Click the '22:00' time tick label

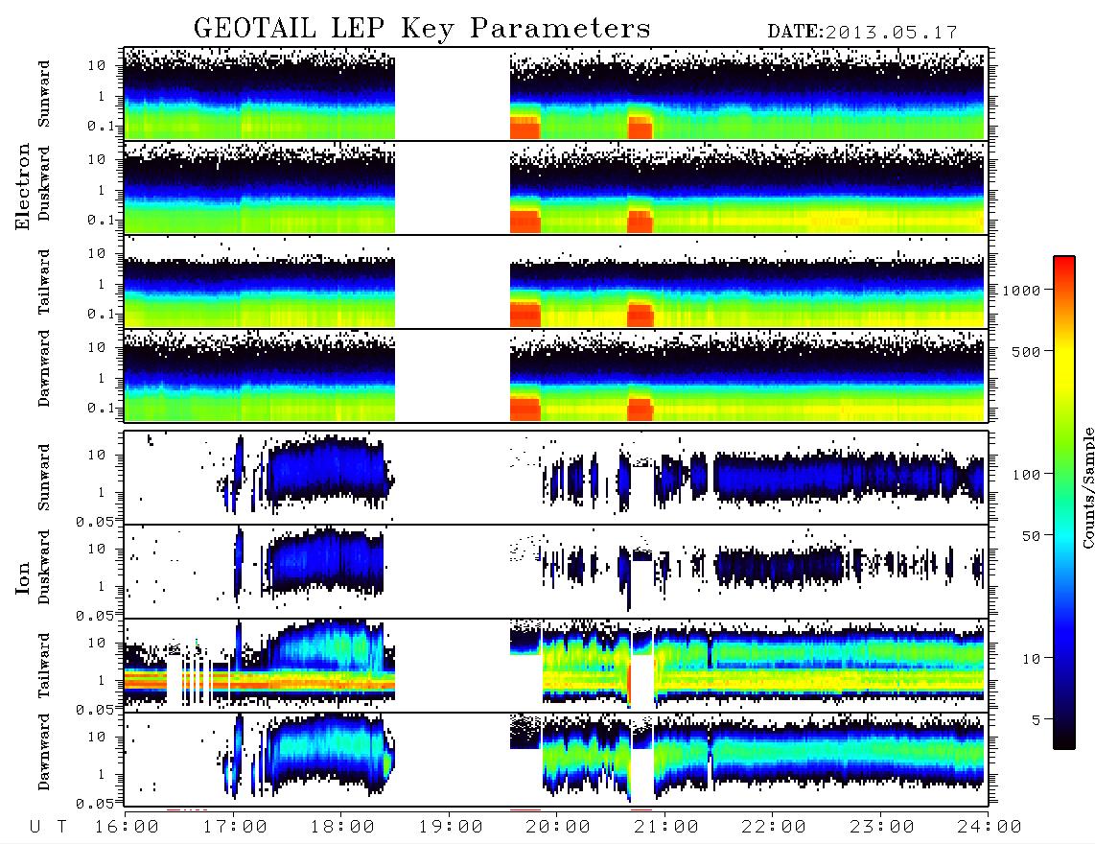(x=773, y=828)
